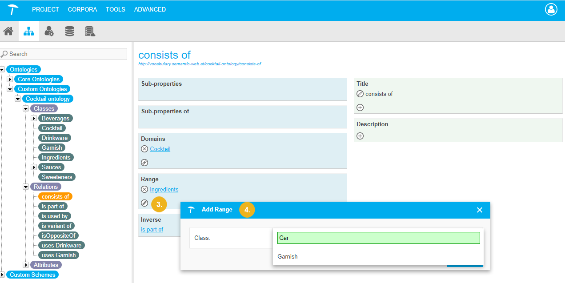The height and width of the screenshot is (283, 565).
Task: Click the user account avatar icon
Action: 551,10
